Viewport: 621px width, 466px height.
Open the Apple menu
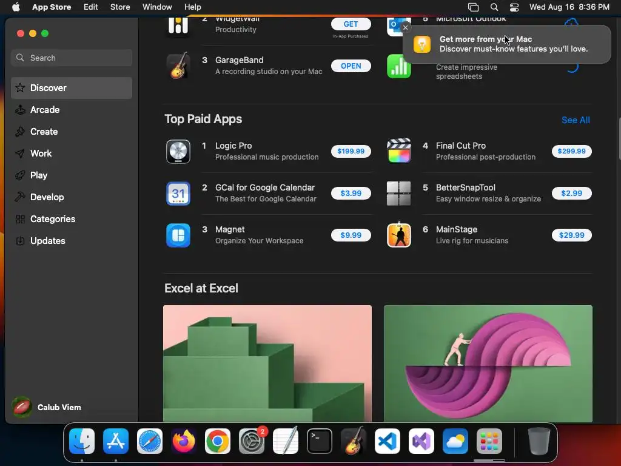(x=16, y=7)
